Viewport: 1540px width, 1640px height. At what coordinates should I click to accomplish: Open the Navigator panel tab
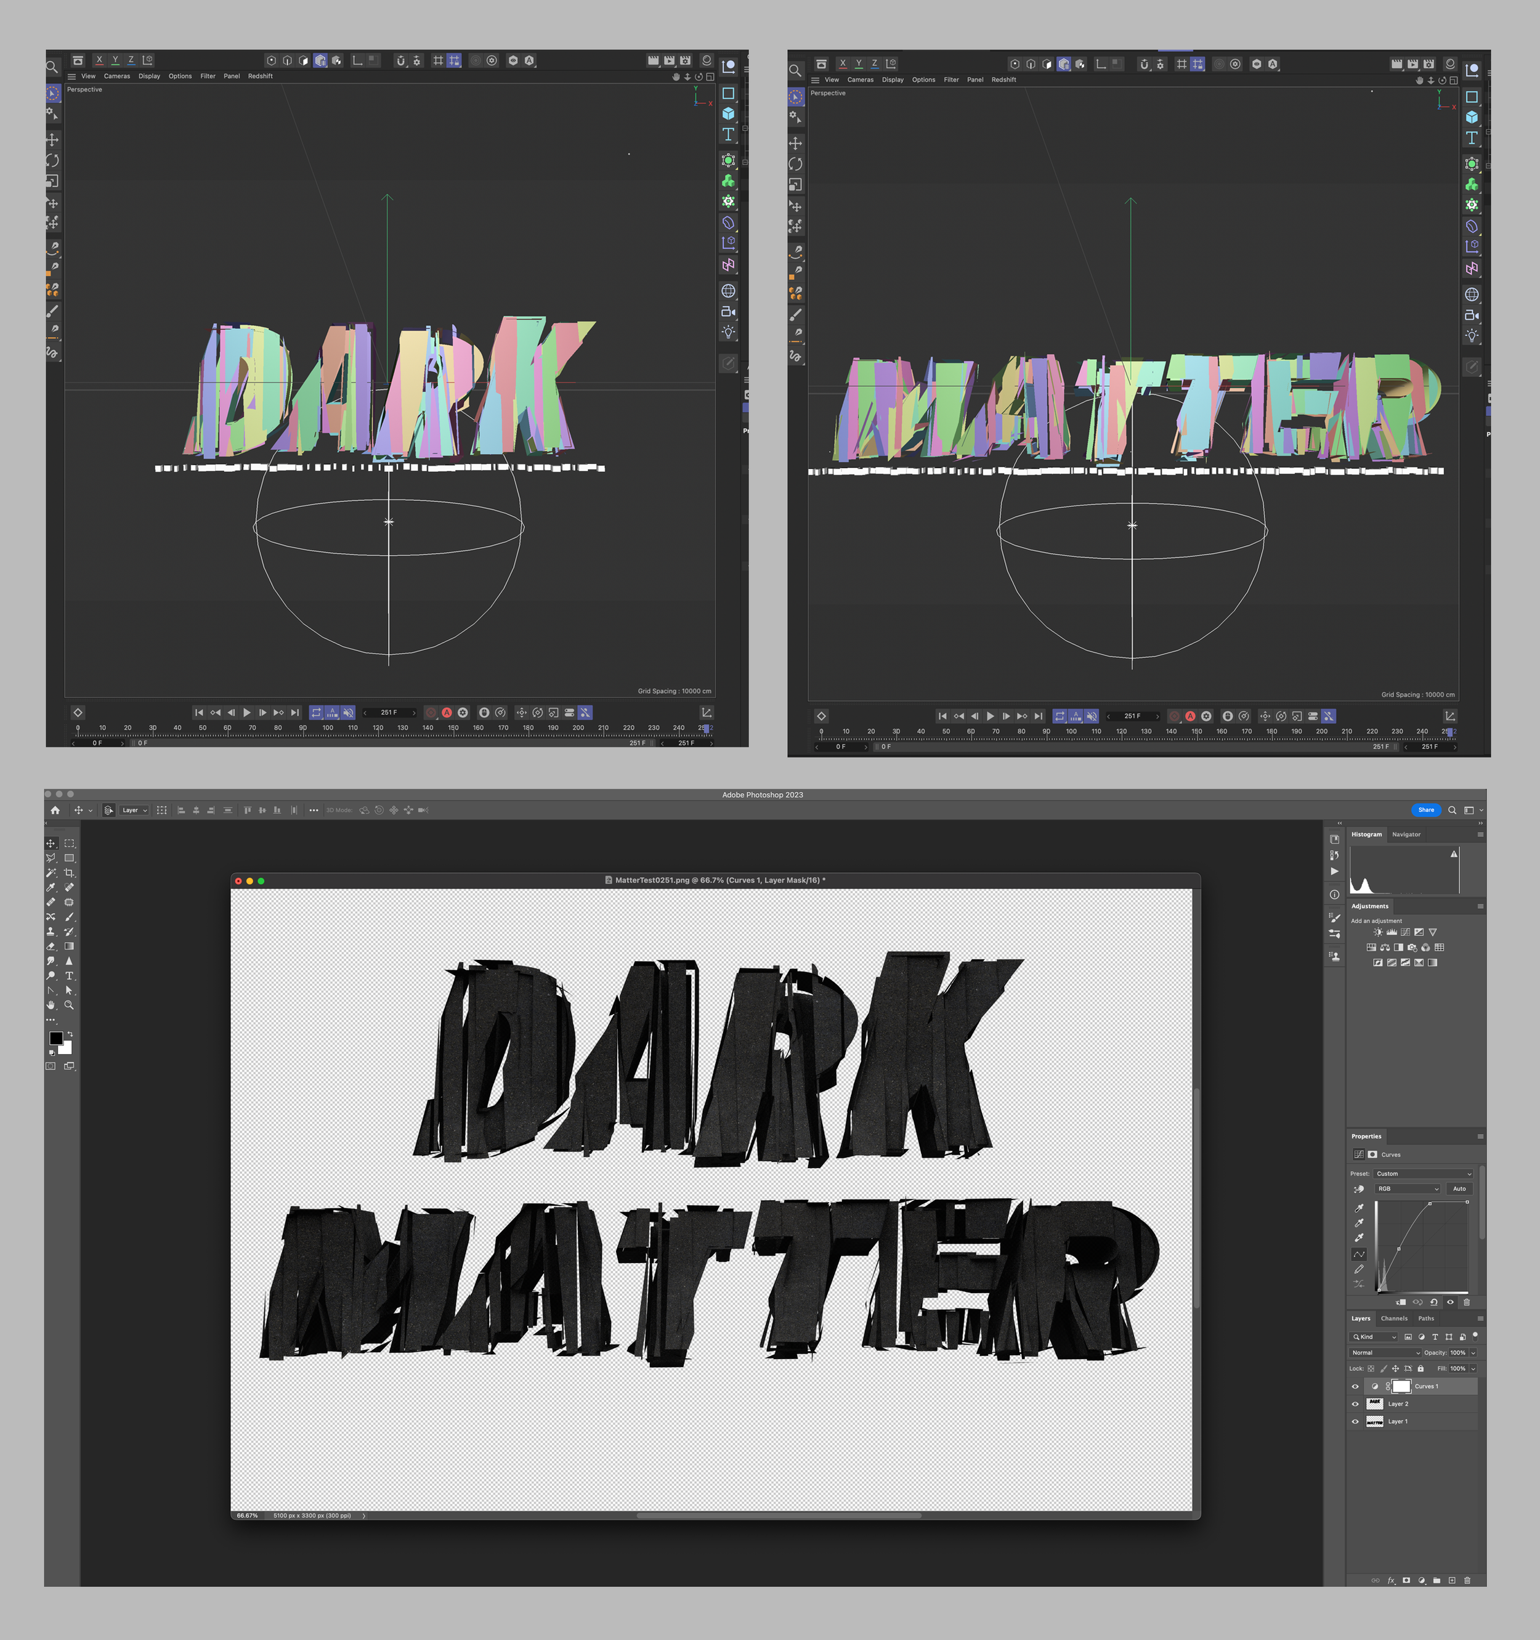click(x=1406, y=834)
